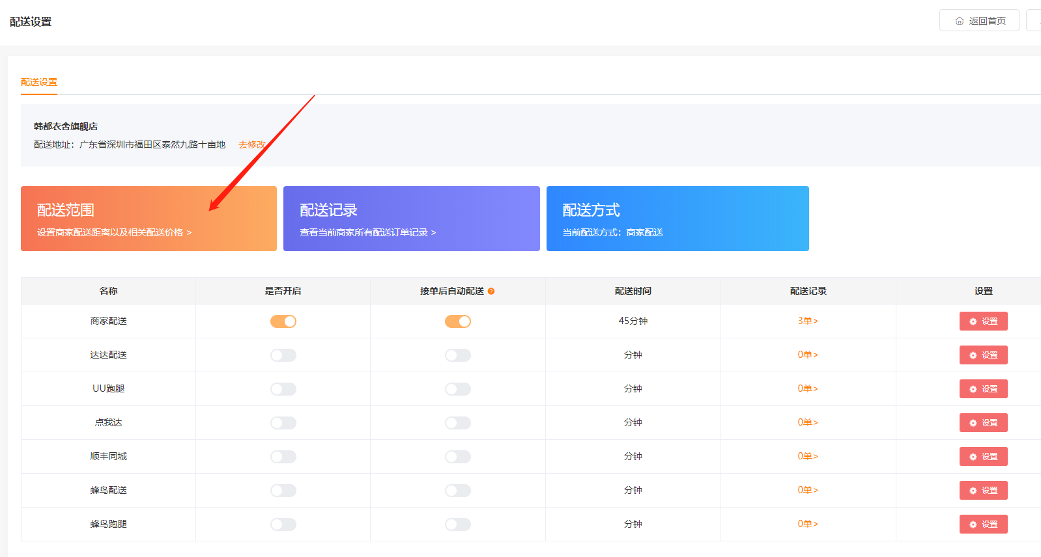Turn off 商家配送 auto-delivery after order switch
The width and height of the screenshot is (1041, 557).
tap(458, 321)
